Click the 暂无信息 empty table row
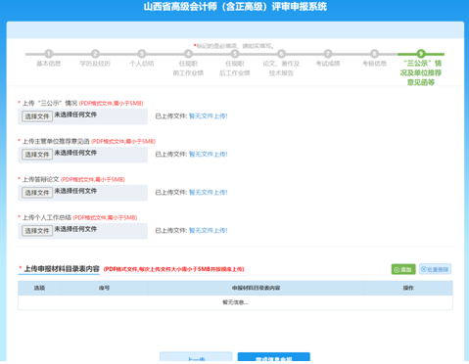 235,302
